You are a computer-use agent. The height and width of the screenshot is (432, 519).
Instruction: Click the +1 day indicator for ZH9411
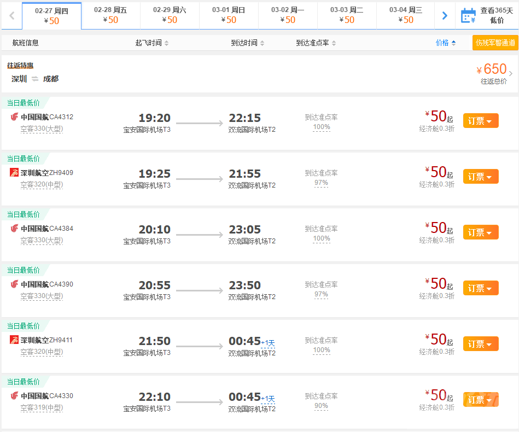click(267, 343)
